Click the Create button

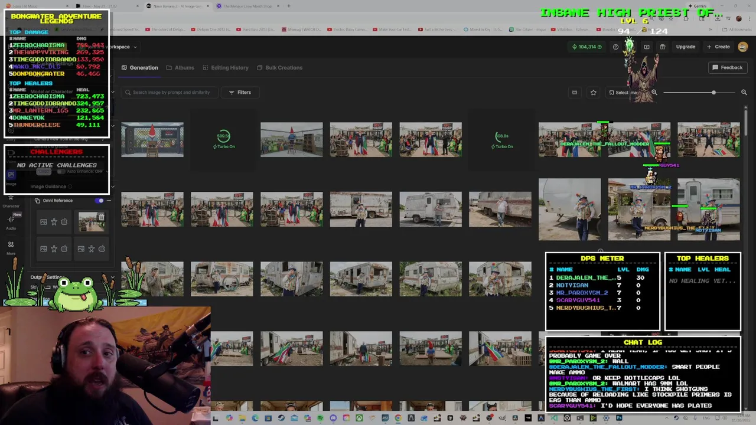[x=718, y=47]
